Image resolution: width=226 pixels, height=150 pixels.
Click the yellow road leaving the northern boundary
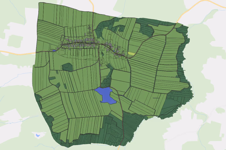pyautogui.click(x=92, y=5)
